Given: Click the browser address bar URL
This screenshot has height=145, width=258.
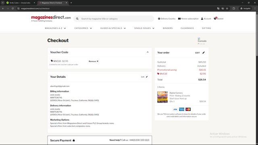Looking at the screenshot, I should point(35,8).
